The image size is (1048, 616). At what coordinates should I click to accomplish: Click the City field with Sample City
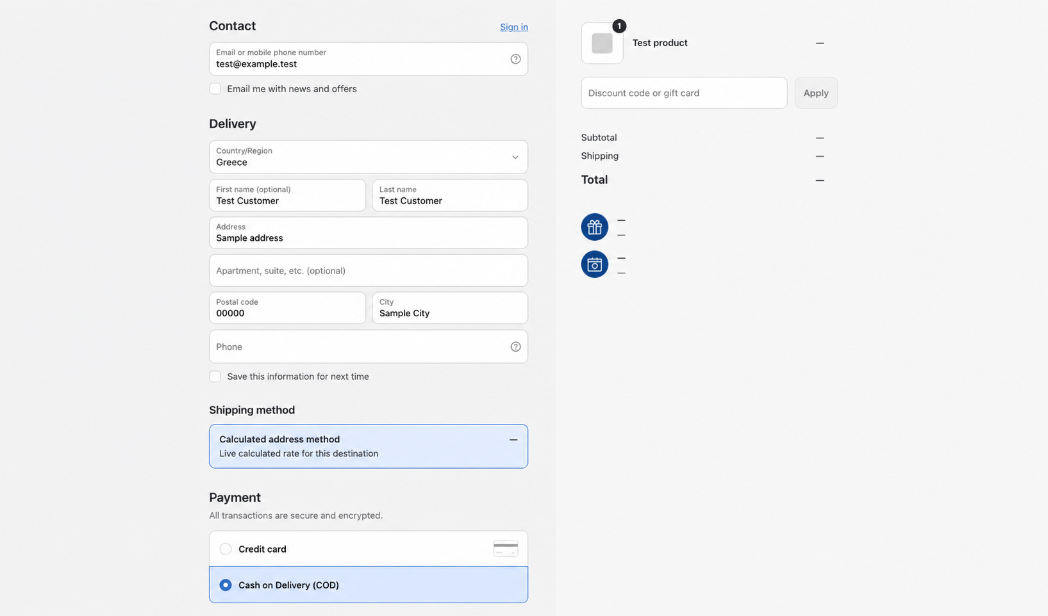click(x=450, y=308)
